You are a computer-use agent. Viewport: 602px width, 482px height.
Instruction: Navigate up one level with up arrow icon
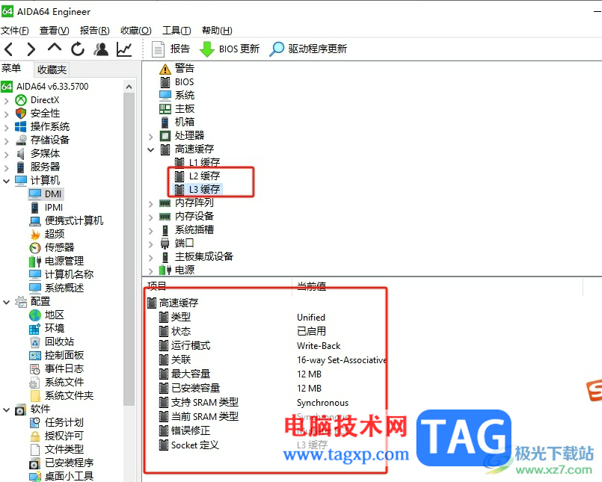(54, 48)
